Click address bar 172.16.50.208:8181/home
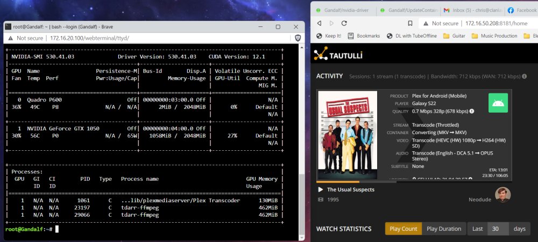Viewport: 538px width, 242px height. click(x=496, y=23)
